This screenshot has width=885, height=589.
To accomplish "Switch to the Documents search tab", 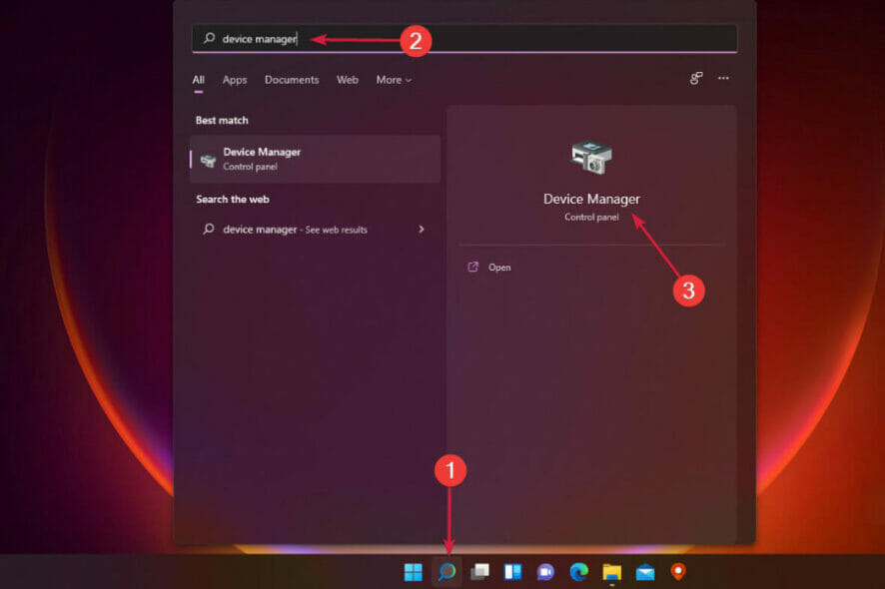I will 292,80.
